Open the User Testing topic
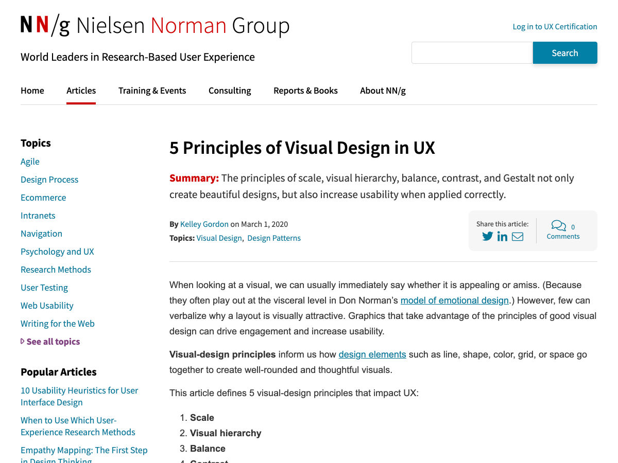 point(44,288)
